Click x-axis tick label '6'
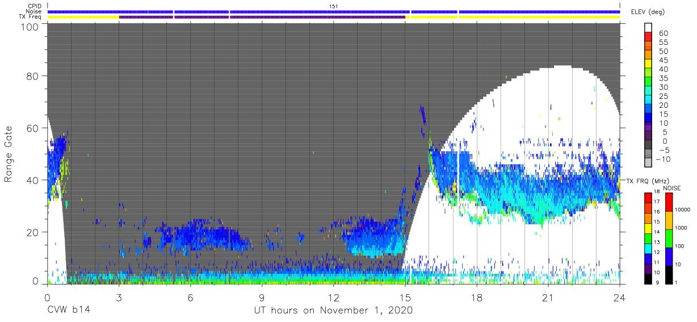The image size is (697, 322). point(190,297)
